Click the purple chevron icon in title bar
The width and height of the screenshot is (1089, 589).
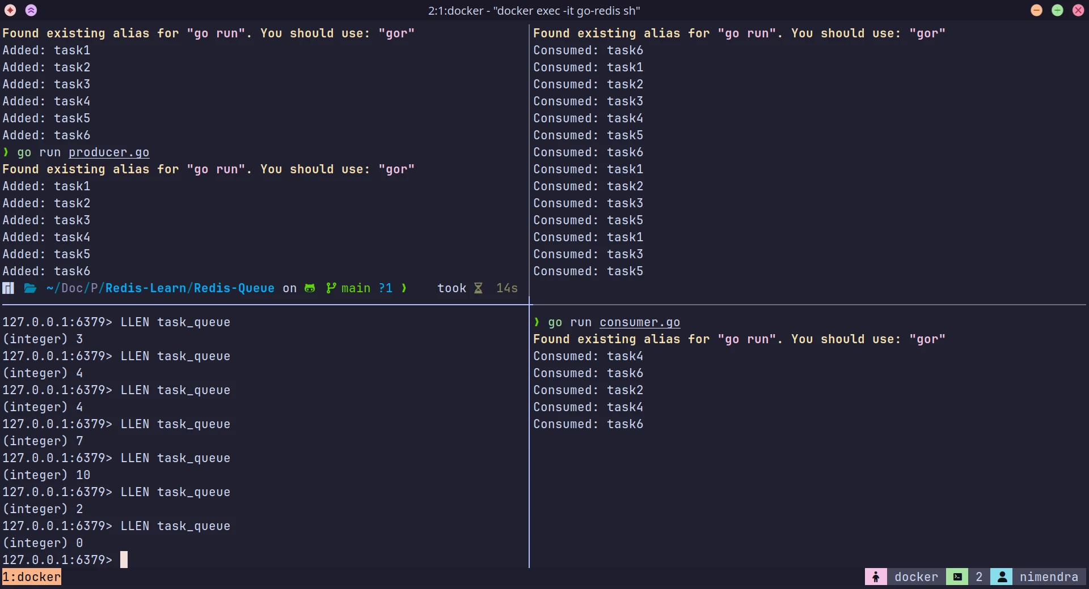point(31,10)
